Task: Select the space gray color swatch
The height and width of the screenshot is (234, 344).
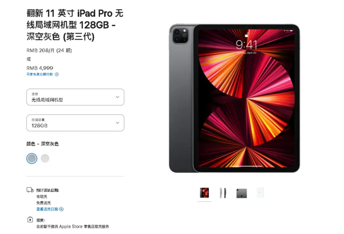Action: [32, 159]
